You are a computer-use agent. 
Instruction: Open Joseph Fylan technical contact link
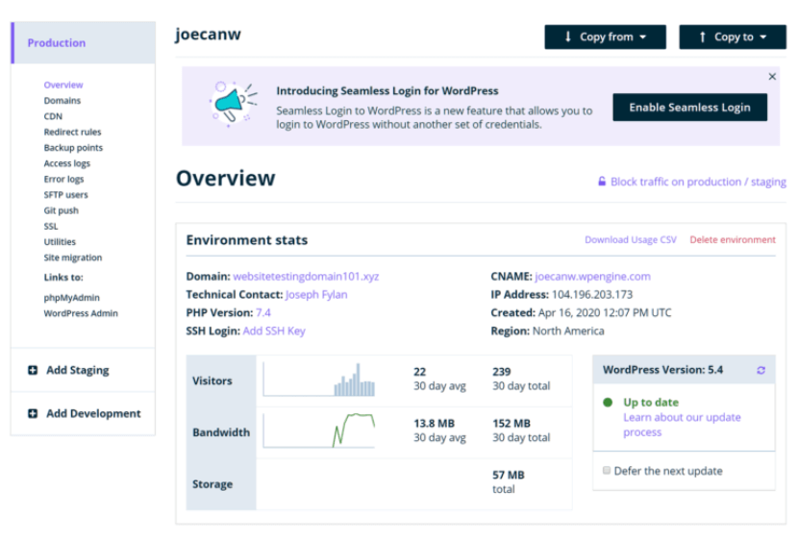coord(316,295)
